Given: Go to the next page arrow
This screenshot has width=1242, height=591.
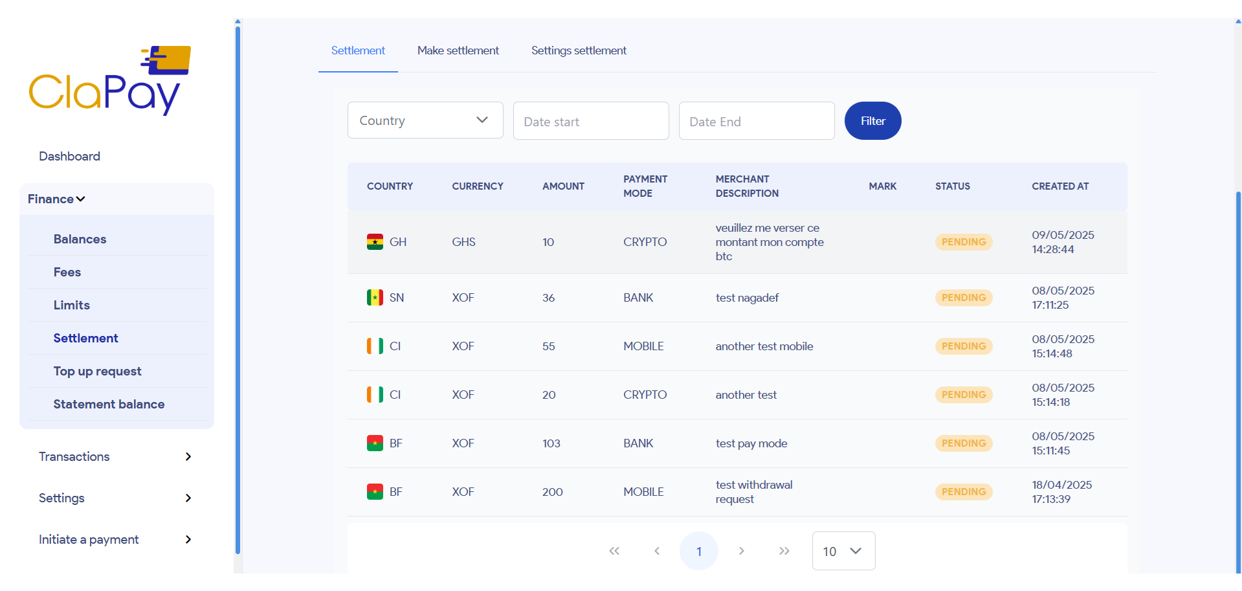Looking at the screenshot, I should coord(741,551).
